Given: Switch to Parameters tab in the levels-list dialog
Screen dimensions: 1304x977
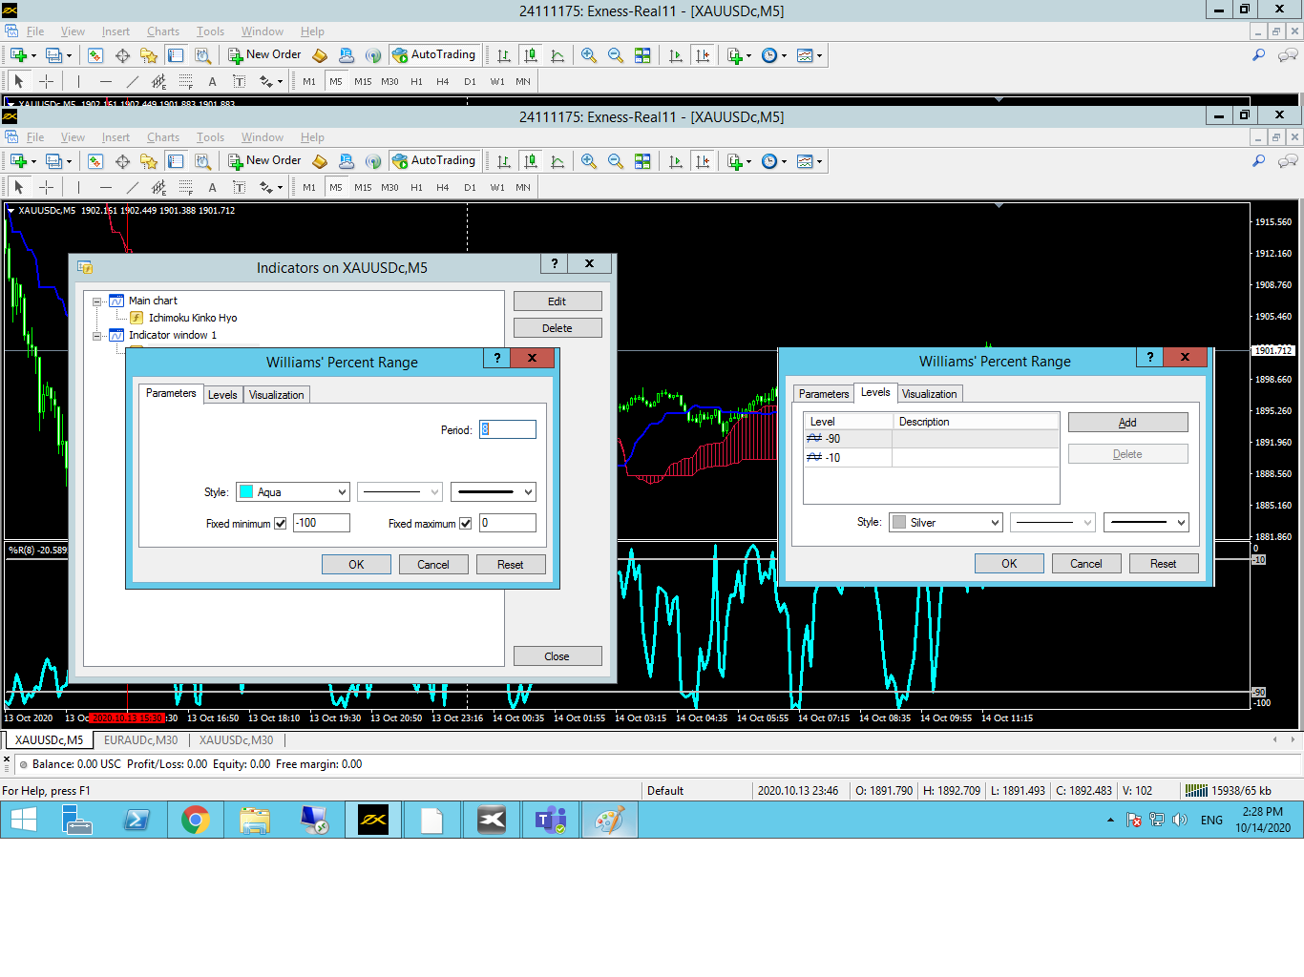Looking at the screenshot, I should 824,394.
